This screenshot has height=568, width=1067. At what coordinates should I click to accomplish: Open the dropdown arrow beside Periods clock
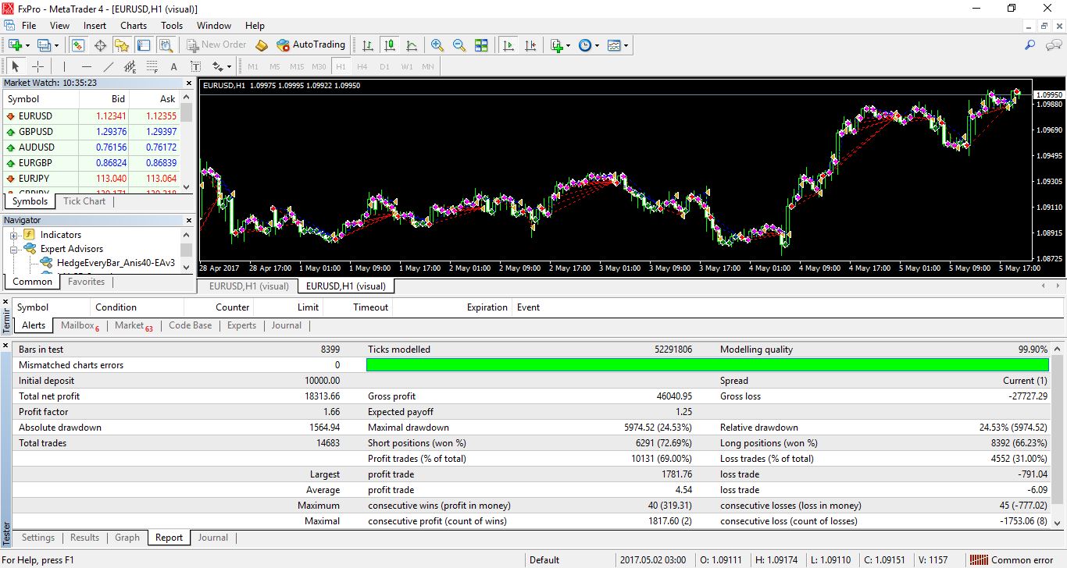point(598,45)
